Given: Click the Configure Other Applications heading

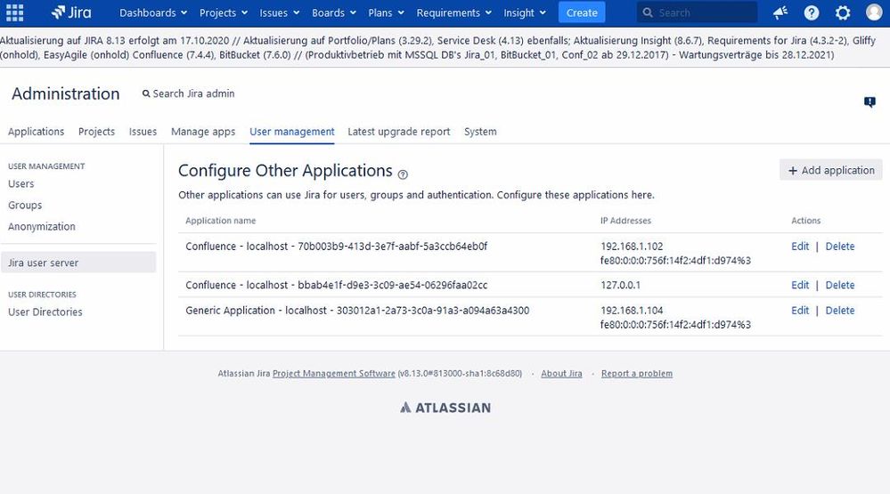Looking at the screenshot, I should click(285, 171).
